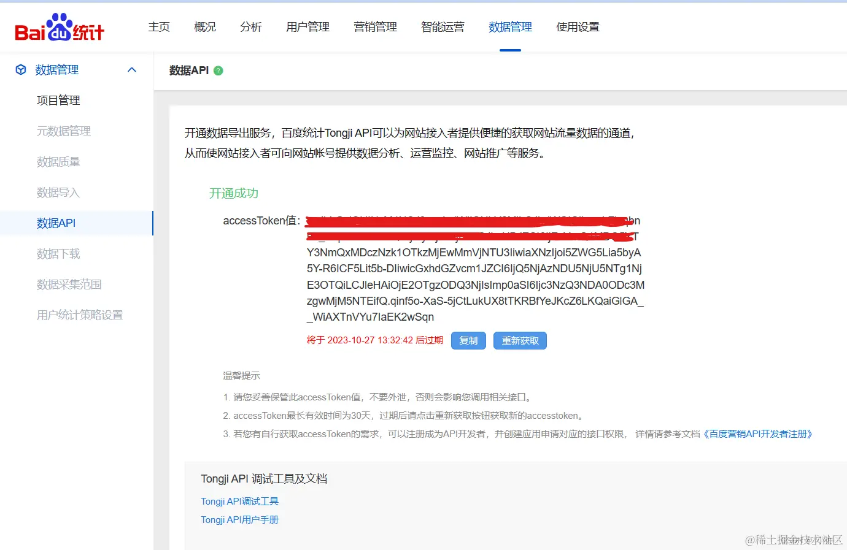The width and height of the screenshot is (847, 550).
Task: Select 元数据管理 in the sidebar
Action: click(63, 131)
